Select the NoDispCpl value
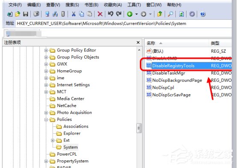The width and height of the screenshot is (237, 168). tap(163, 88)
